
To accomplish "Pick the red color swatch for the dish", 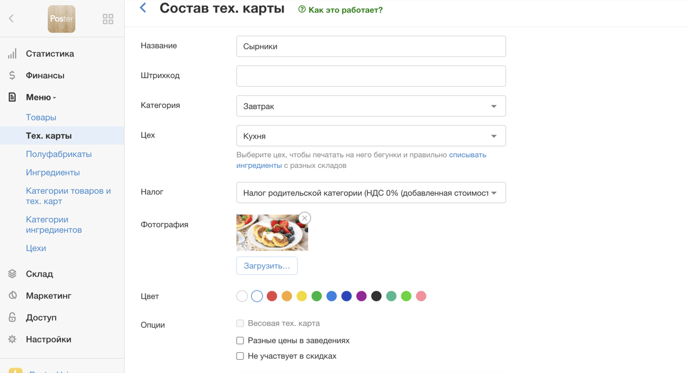I will pyautogui.click(x=272, y=296).
